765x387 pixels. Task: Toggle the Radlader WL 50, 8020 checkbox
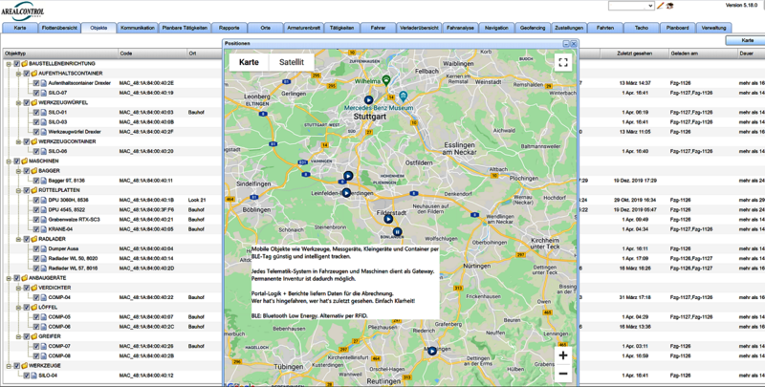[x=36, y=258]
